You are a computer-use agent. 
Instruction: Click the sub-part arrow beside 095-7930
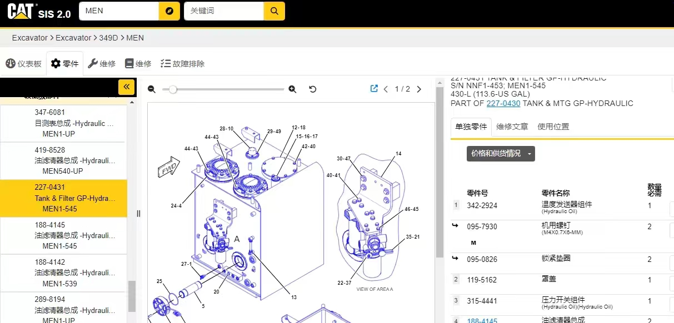[x=455, y=226]
